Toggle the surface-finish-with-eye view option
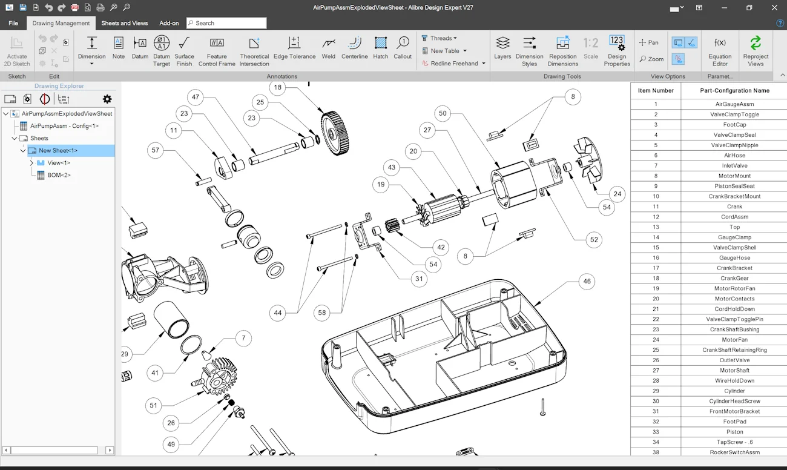Image resolution: width=787 pixels, height=470 pixels. [x=691, y=43]
